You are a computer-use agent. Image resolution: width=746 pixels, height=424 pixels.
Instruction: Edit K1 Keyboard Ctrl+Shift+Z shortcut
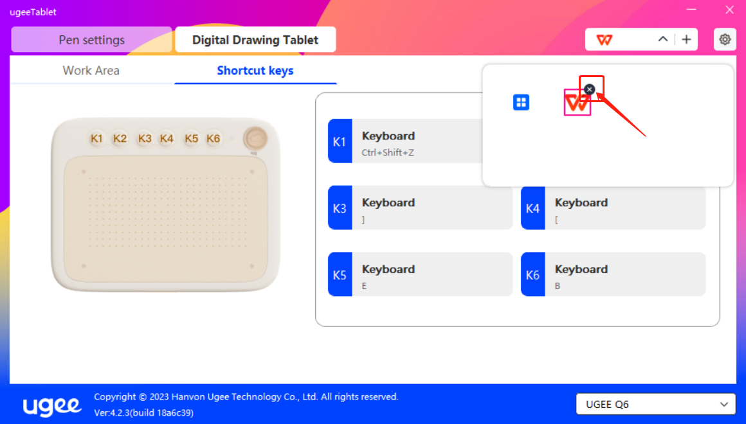pos(405,141)
